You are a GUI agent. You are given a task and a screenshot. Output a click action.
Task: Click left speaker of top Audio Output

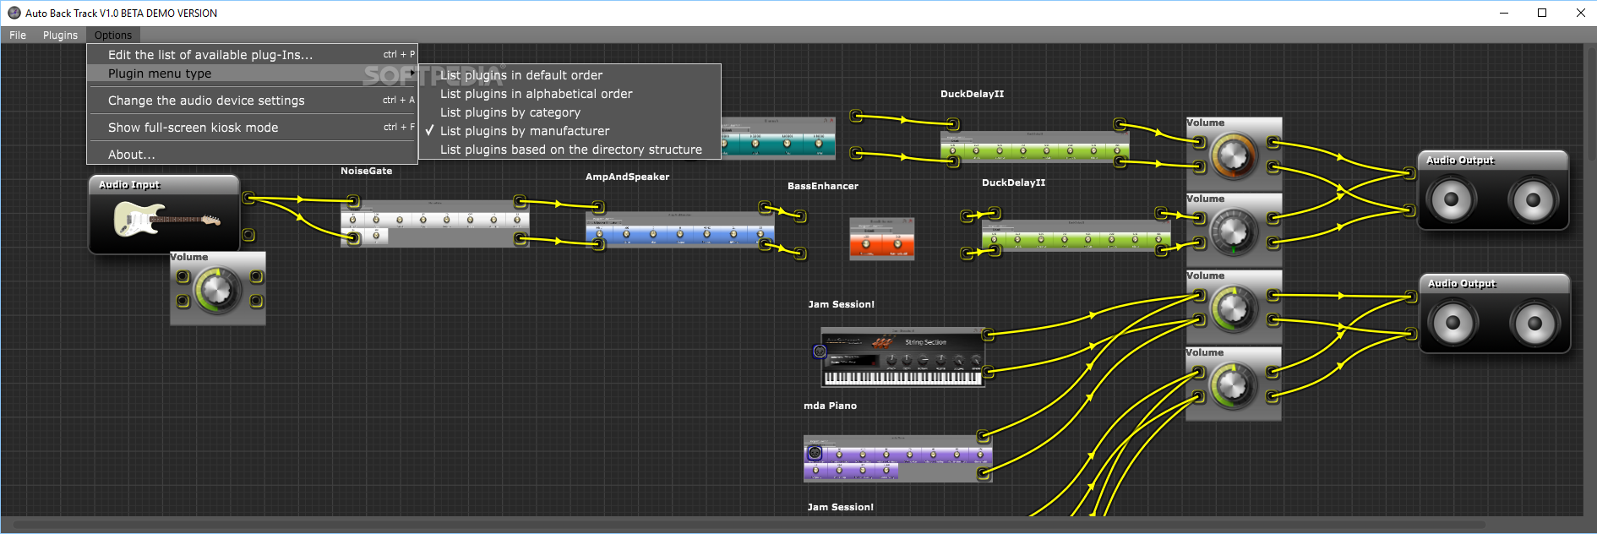tap(1451, 199)
